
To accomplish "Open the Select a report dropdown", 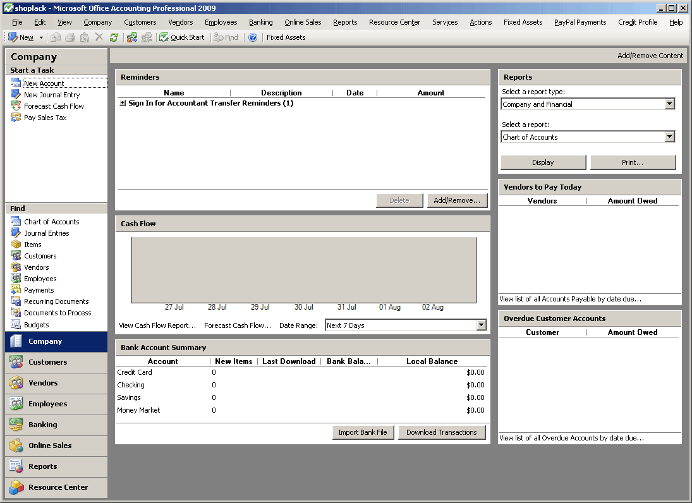I will (x=669, y=136).
